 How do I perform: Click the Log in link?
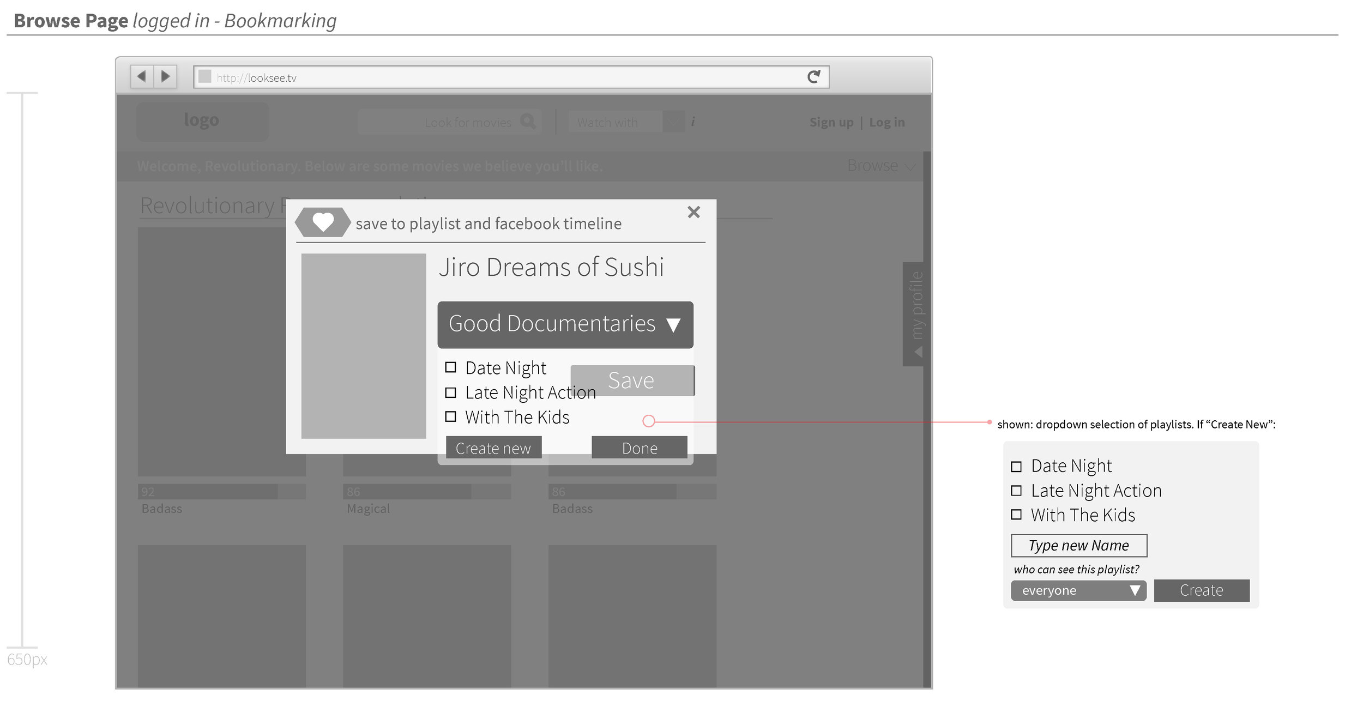887,122
